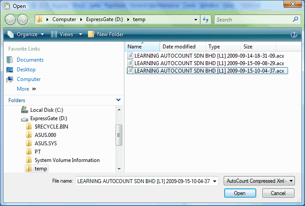This screenshot has height=206, width=305.
Task: Click the Open button
Action: [x=240, y=193]
